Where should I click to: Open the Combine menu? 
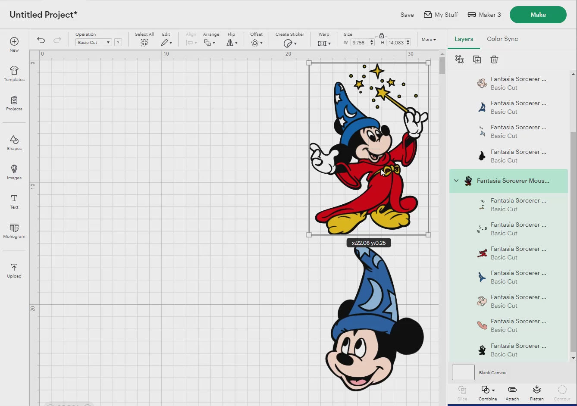pos(488,393)
